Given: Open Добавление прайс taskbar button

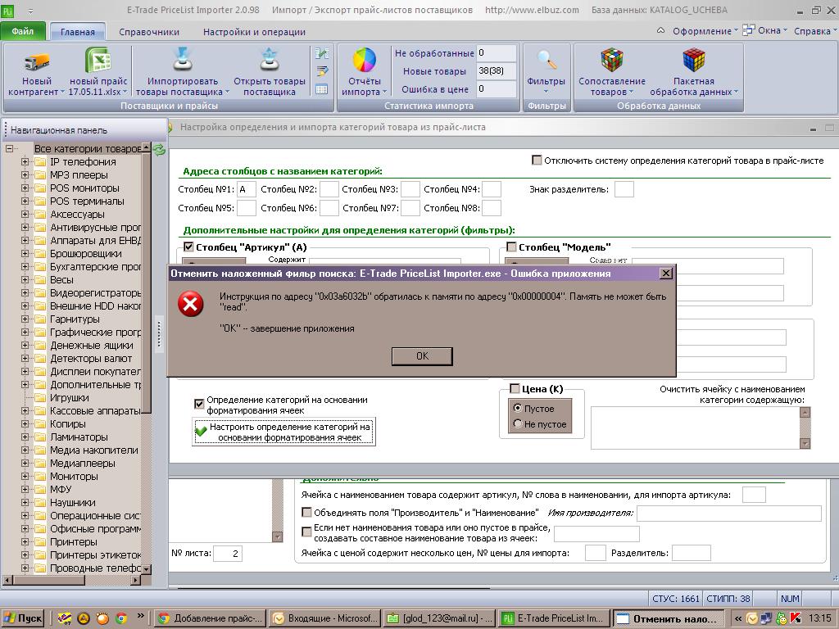Looking at the screenshot, I should click(x=211, y=618).
